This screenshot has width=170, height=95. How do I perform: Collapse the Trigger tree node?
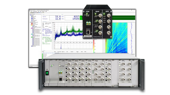(31, 25)
